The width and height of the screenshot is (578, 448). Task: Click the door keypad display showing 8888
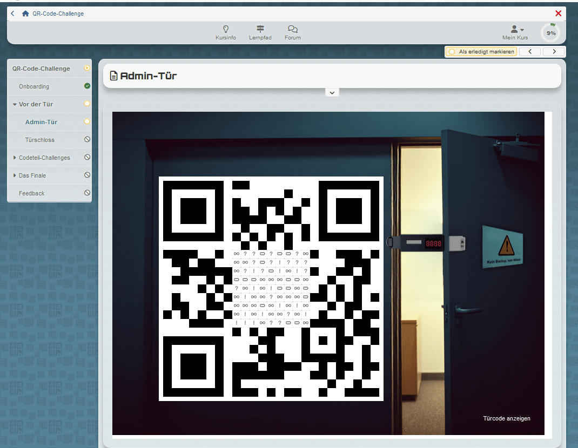pos(433,243)
